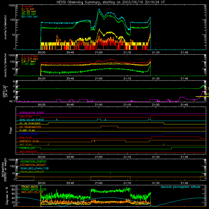This screenshot has height=209, width=209.
Task: Select the REAR_DEC_WEIGHT legend label
Action: (x=32, y=172)
